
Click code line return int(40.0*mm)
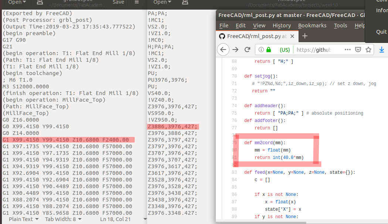tap(279, 157)
